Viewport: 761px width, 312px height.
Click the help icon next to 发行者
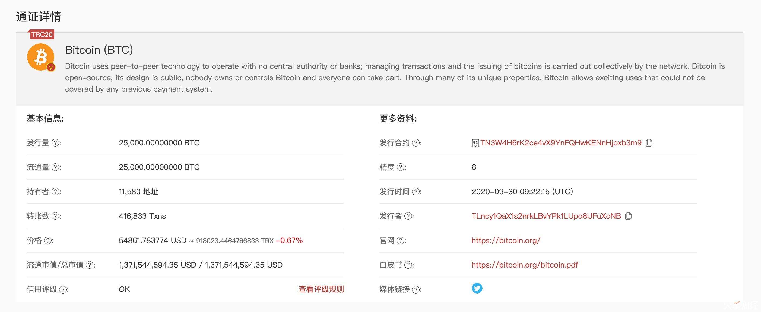point(408,216)
